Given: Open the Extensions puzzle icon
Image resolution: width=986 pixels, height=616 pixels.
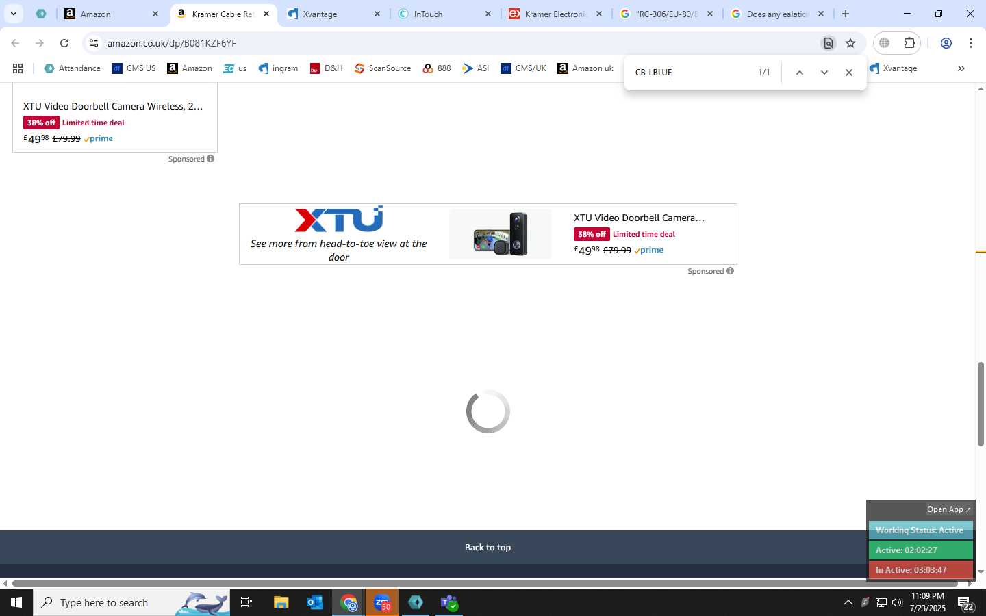Looking at the screenshot, I should [x=909, y=43].
